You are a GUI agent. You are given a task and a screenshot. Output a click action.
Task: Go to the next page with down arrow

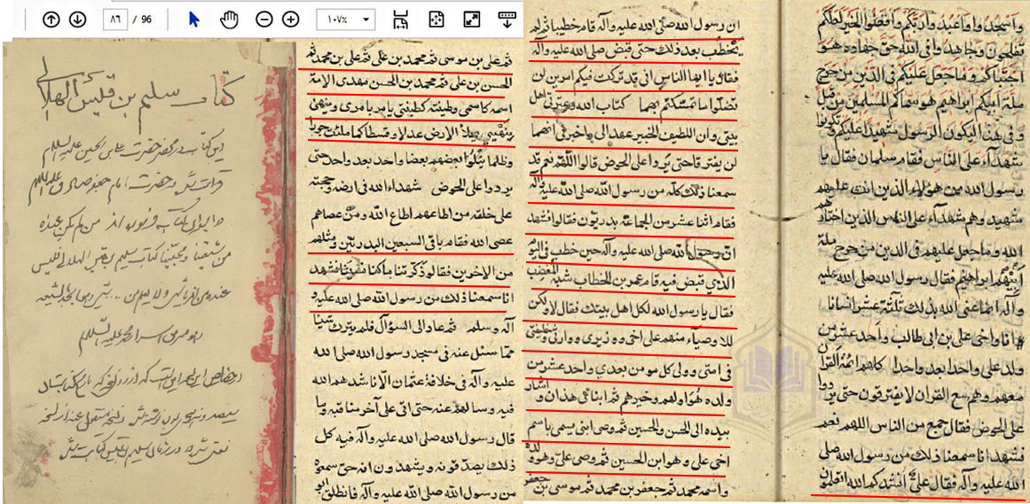pos(77,19)
